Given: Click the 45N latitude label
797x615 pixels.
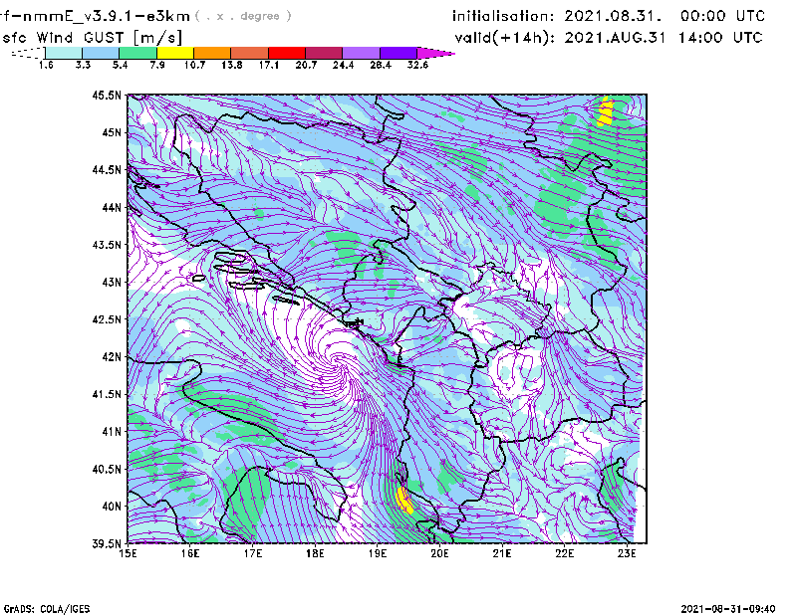Looking at the screenshot, I should pyautogui.click(x=112, y=132).
